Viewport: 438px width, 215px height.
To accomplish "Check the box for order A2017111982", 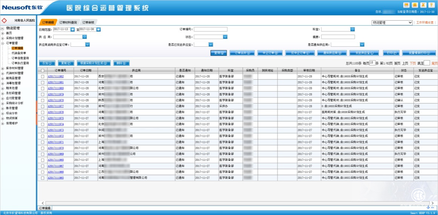I will point(43,76).
